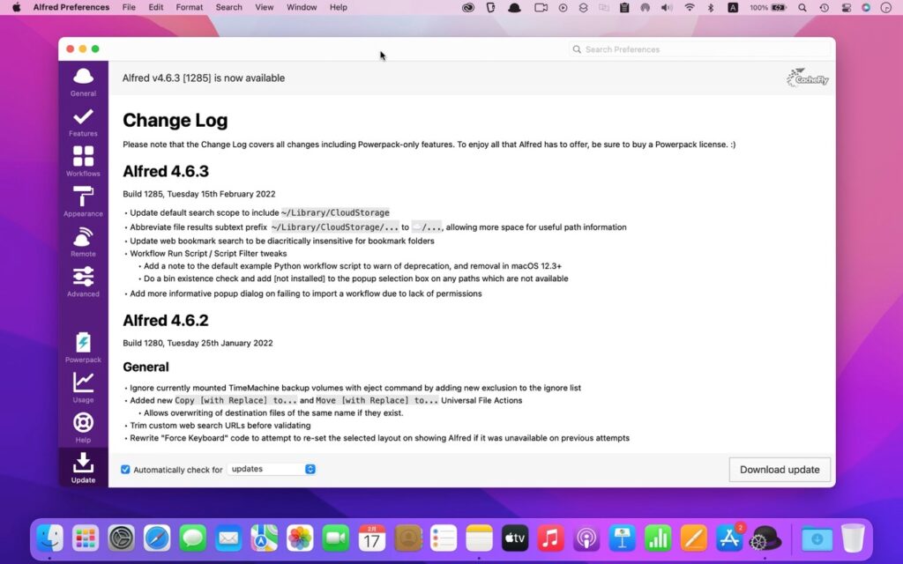Open Music from the Dock

coord(550,538)
